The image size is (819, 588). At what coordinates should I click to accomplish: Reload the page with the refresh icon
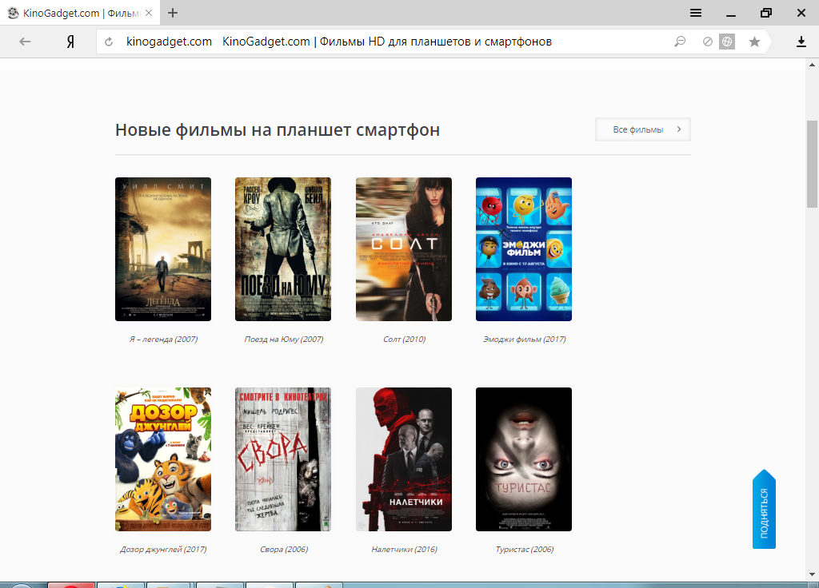[109, 42]
